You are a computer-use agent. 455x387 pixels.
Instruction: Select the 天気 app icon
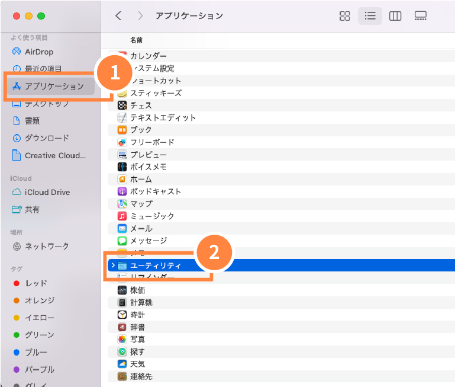tap(122, 364)
